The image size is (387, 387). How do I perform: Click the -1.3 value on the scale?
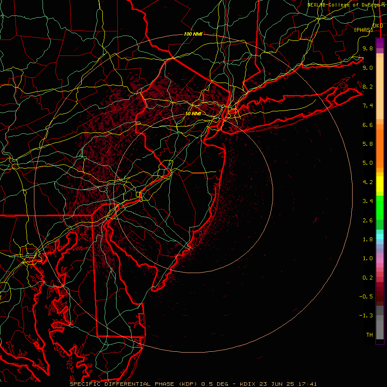366,316
